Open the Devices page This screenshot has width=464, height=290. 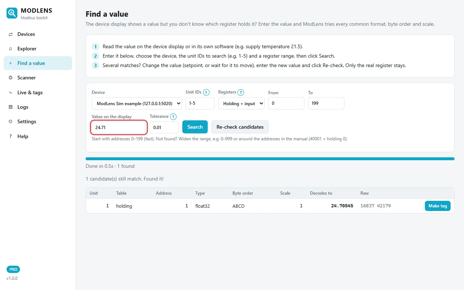(38, 34)
